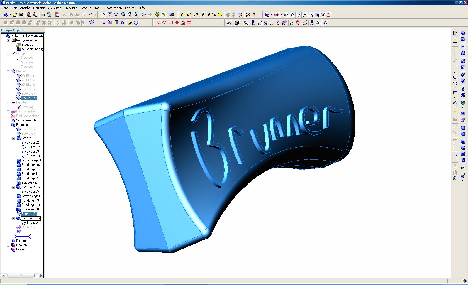Open the Ansicht menu

coord(25,8)
